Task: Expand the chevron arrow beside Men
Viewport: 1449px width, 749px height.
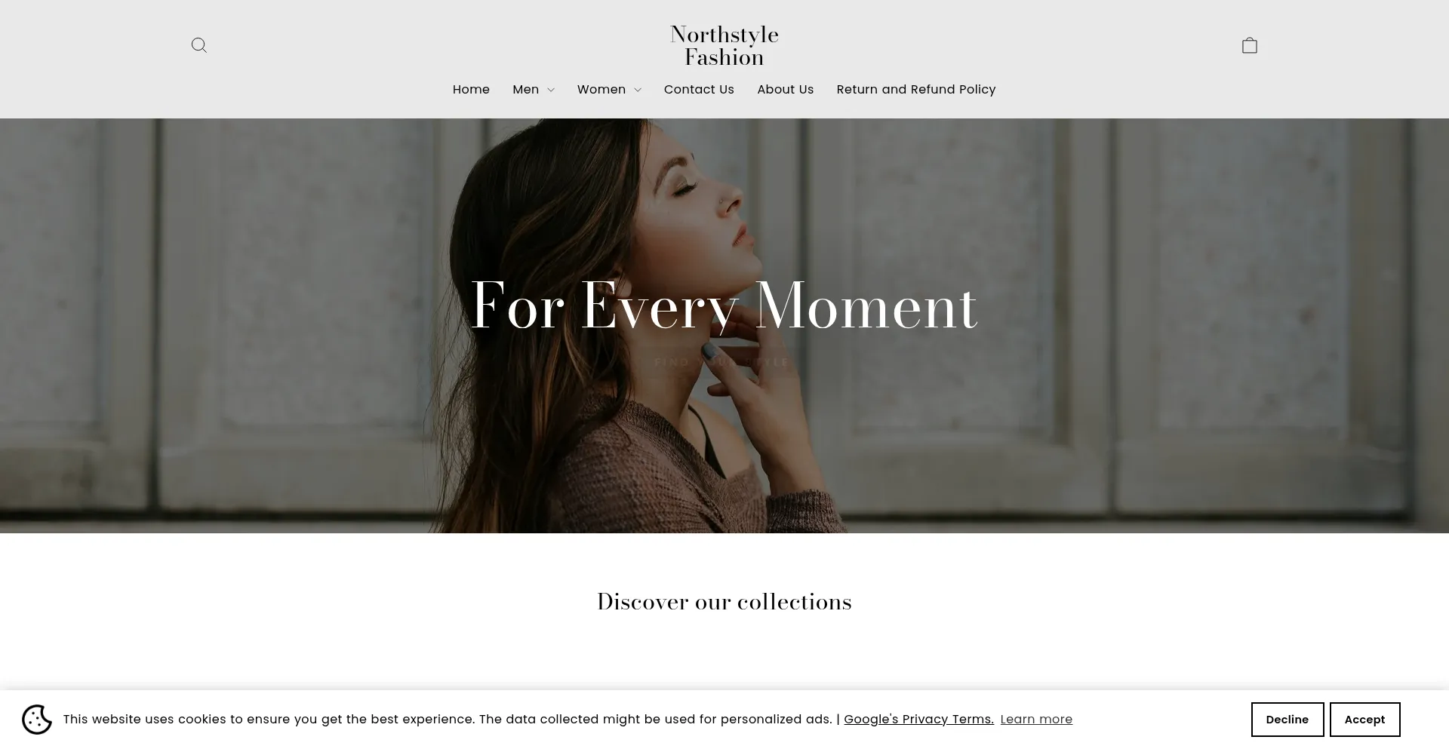Action: [x=551, y=90]
